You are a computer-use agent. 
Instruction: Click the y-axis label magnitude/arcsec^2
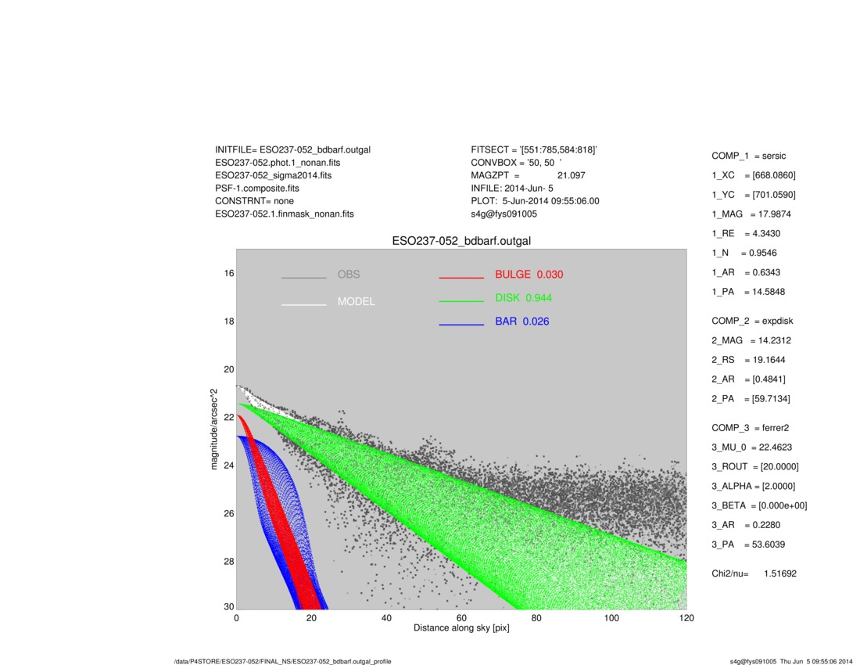click(x=214, y=430)
